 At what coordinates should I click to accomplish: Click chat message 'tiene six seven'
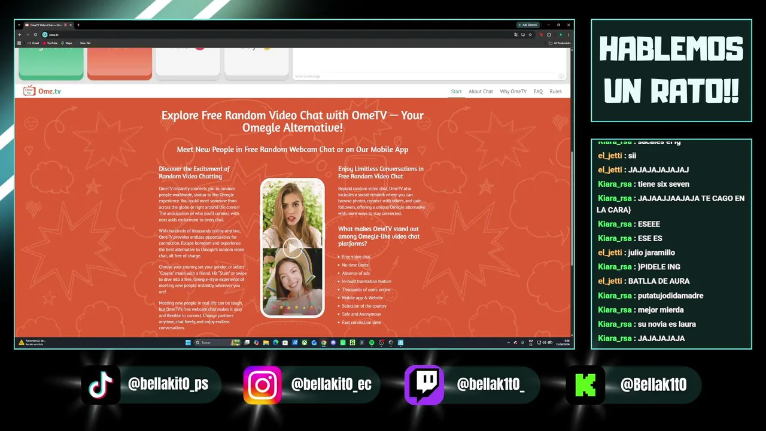(664, 184)
